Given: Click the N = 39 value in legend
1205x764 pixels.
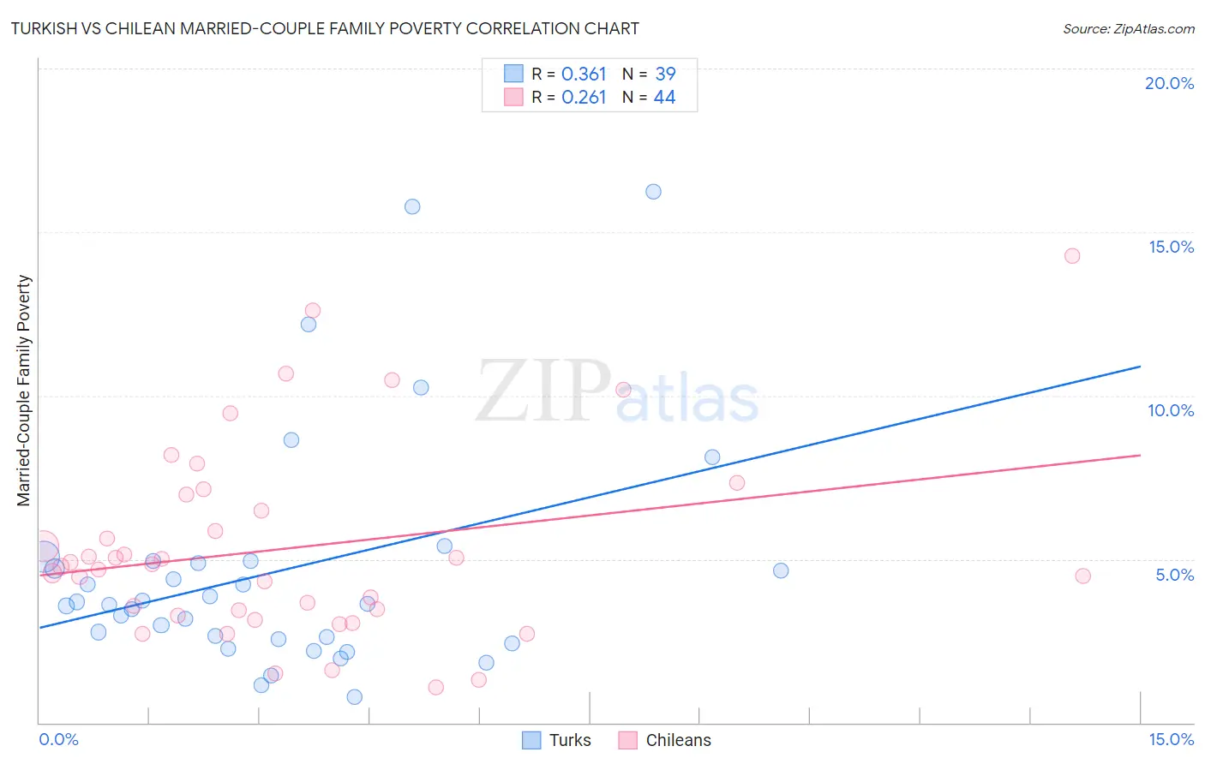Looking at the screenshot, I should click(649, 74).
